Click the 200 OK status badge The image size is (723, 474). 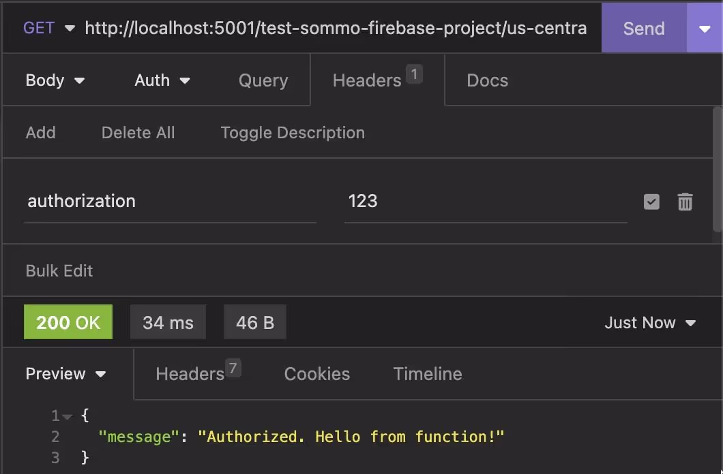(68, 321)
